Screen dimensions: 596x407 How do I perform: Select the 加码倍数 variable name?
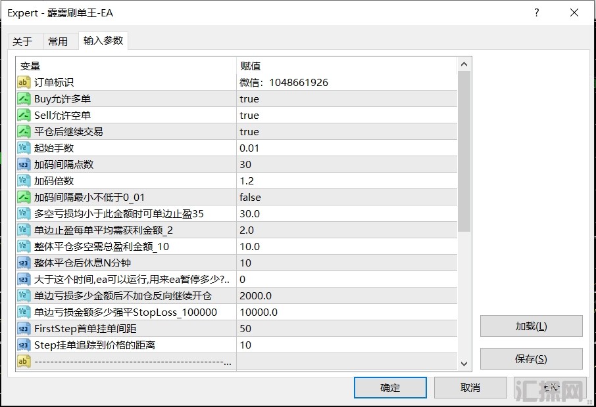point(54,181)
